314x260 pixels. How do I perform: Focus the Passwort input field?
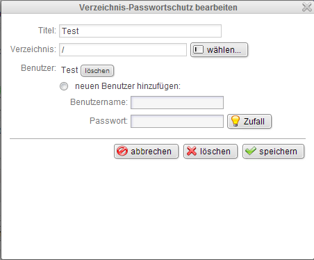tap(177, 121)
